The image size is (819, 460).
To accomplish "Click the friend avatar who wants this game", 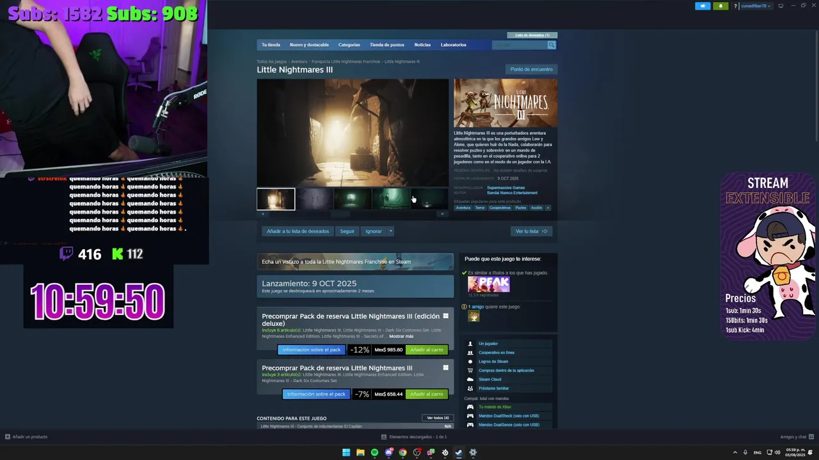I will (x=473, y=316).
